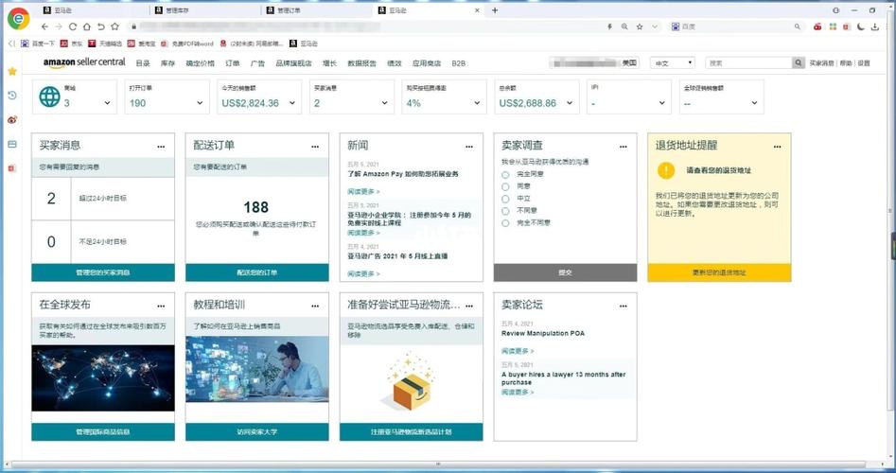Click the globe icon in the marketplace card

pyautogui.click(x=50, y=97)
